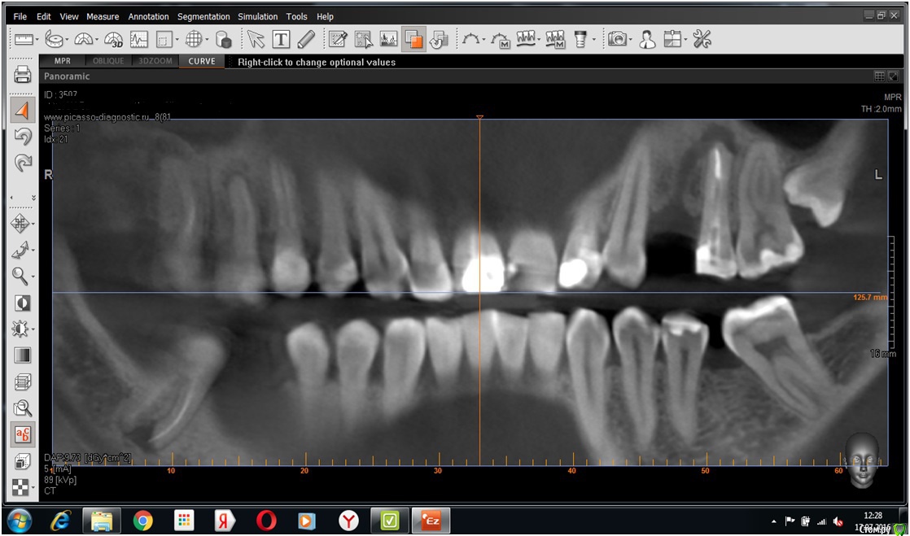Open settings with the wrench icon
The image size is (910, 536).
(702, 39)
